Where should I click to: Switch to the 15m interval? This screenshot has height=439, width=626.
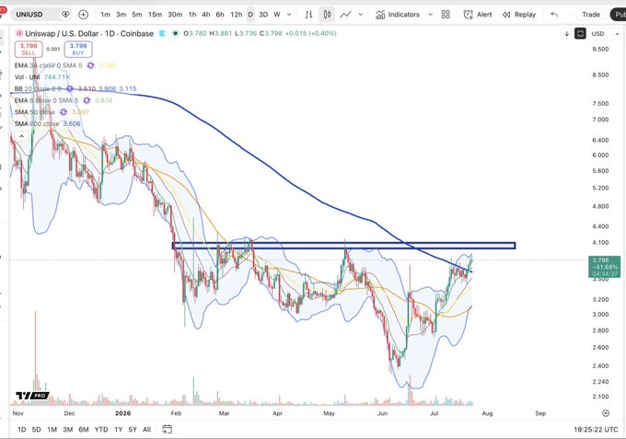155,15
